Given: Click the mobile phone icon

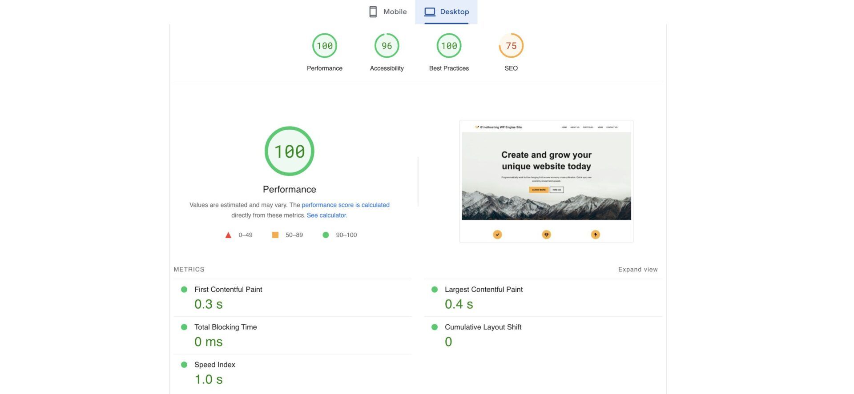Looking at the screenshot, I should (x=373, y=12).
